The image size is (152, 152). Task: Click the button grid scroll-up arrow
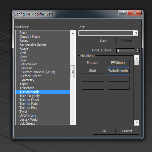click(x=137, y=58)
